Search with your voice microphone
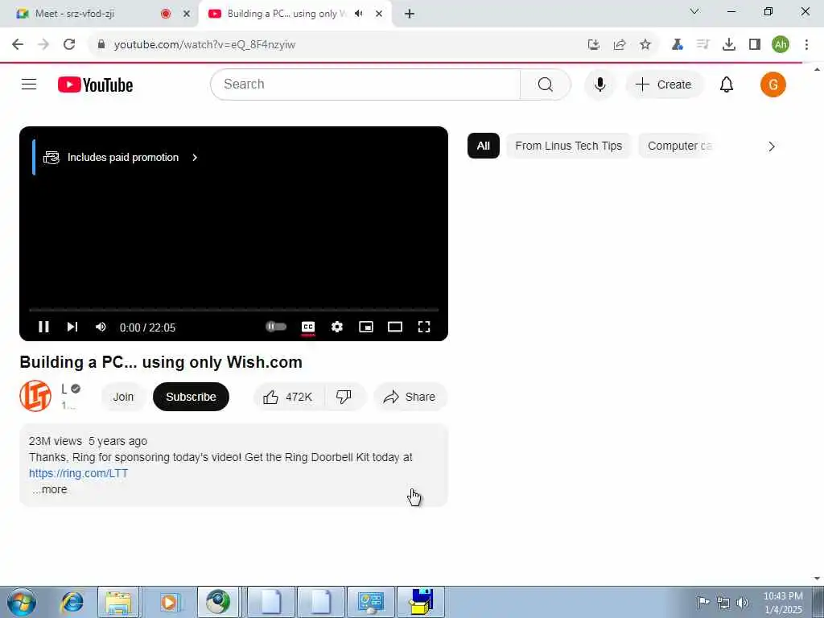Screen dimensions: 824x618 [x=599, y=84]
